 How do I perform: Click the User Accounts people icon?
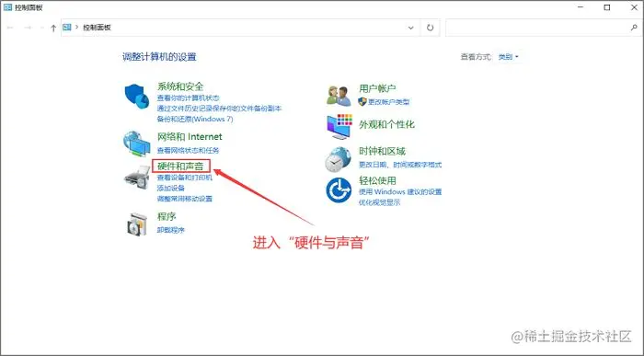click(x=339, y=96)
